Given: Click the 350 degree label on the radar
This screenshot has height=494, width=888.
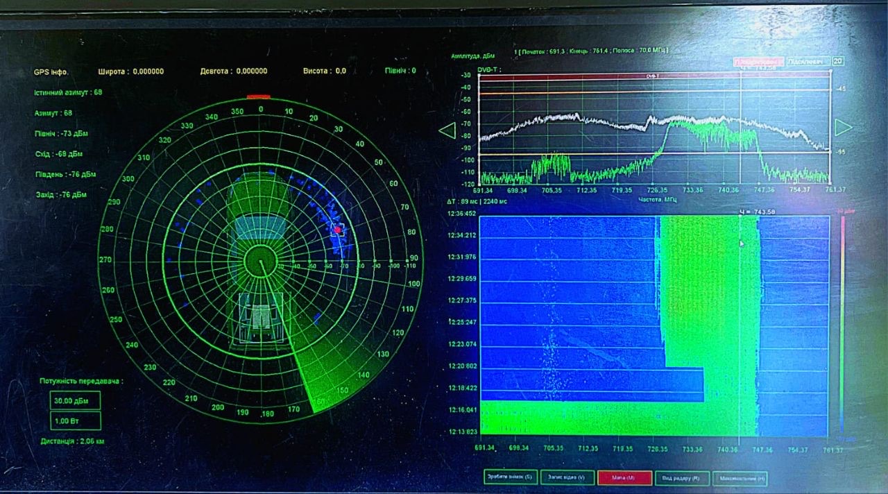Looking at the screenshot, I should 237,111.
